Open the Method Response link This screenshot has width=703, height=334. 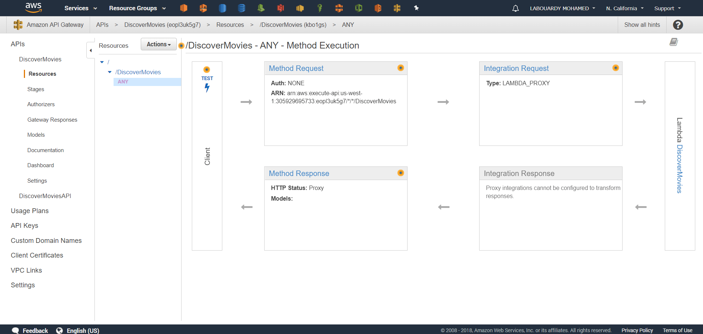coord(299,173)
